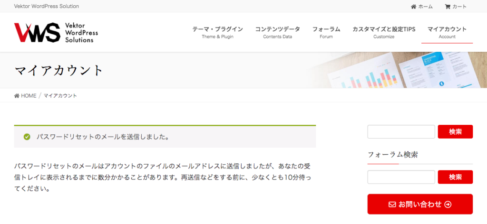Open the コンテンツデータ menu
This screenshot has width=487, height=224.
(x=278, y=32)
